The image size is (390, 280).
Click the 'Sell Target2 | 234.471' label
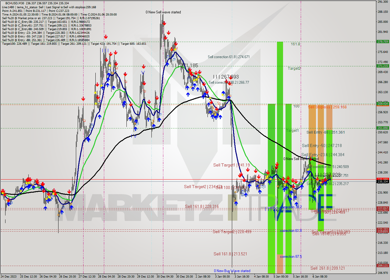click(x=203, y=187)
